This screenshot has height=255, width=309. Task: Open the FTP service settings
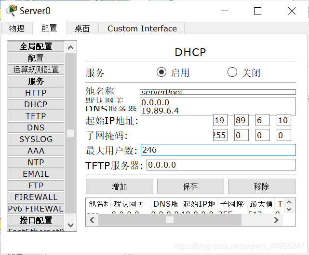coord(36,185)
